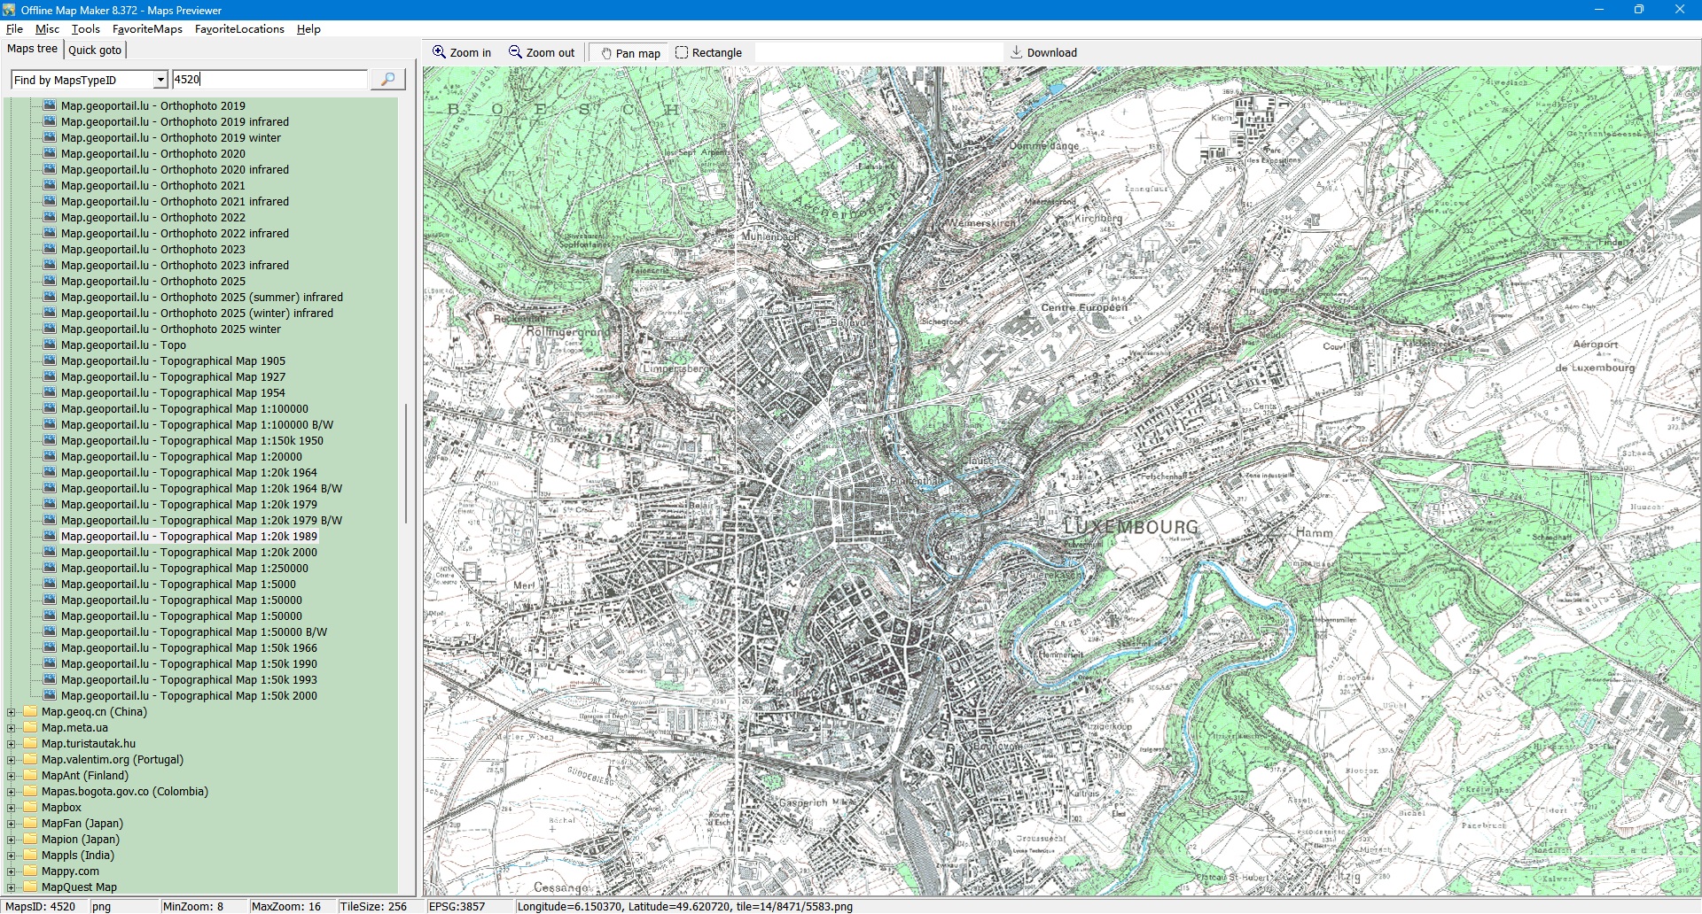Open the Find by MapsTypeID dropdown
1702x914 pixels.
[160, 80]
